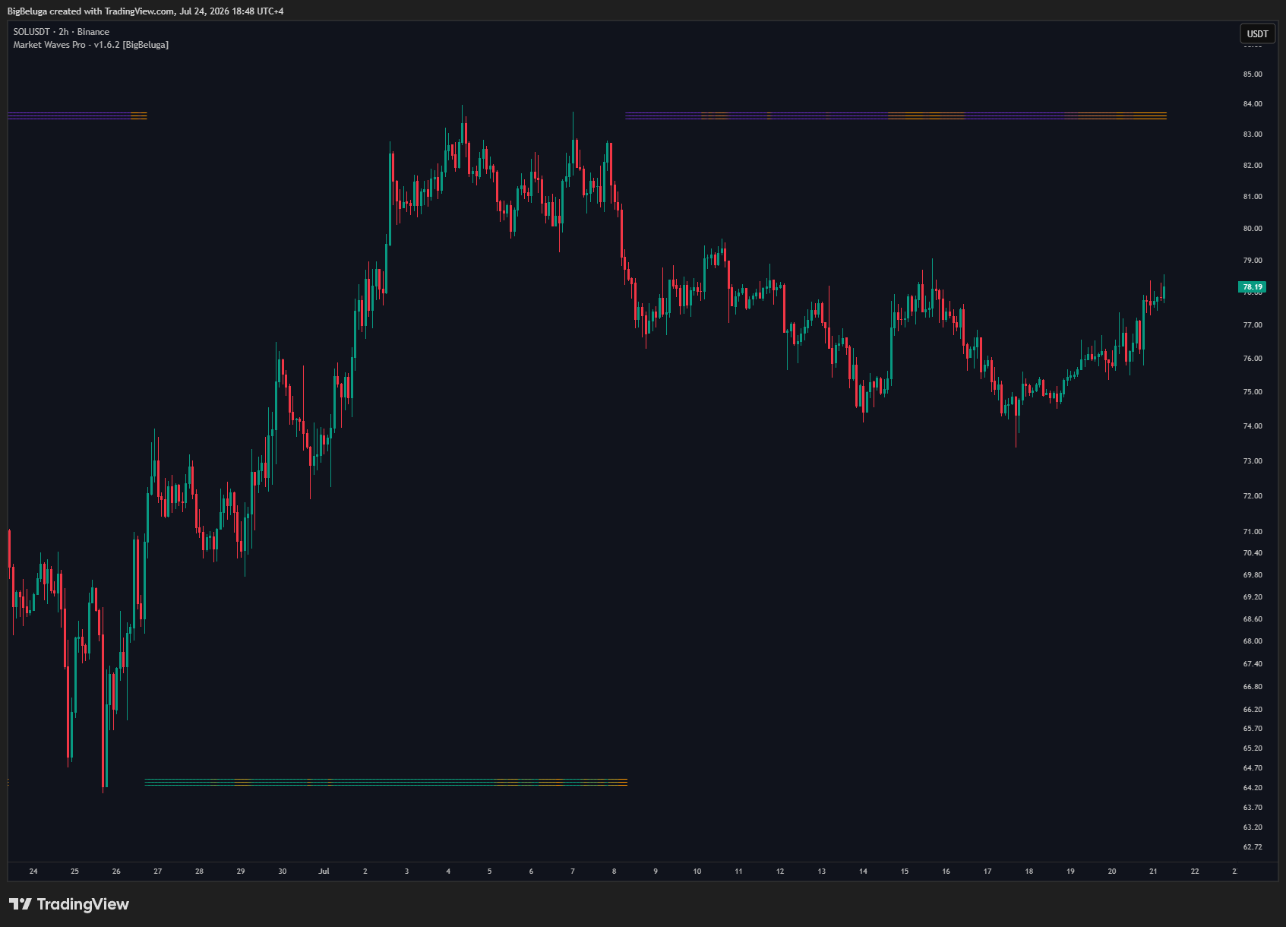
Task: Click the 75.00 price axis label
Action: pyautogui.click(x=1253, y=392)
